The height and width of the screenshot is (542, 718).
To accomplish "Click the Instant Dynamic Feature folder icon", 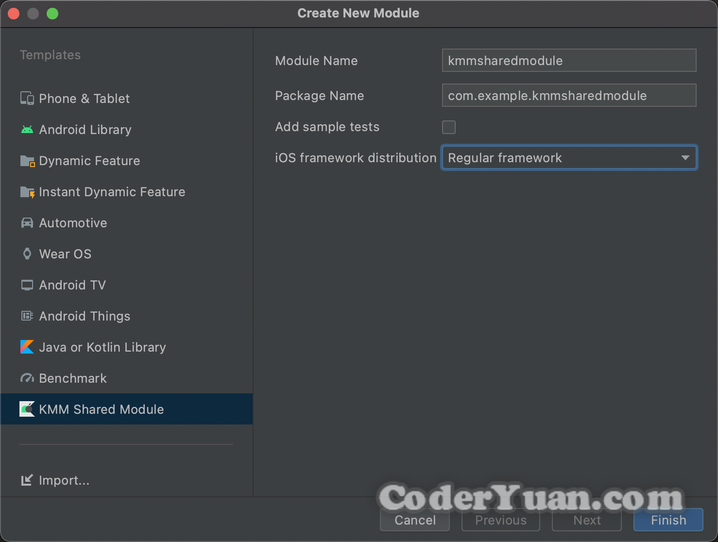I will (x=27, y=192).
